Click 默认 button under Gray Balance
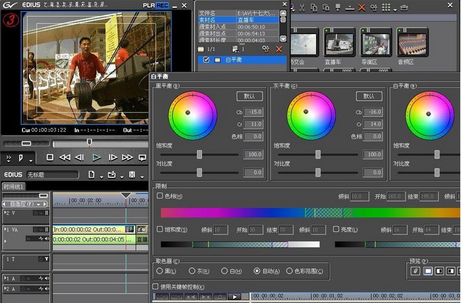Image resolution: width=461 pixels, height=303 pixels. pos(369,96)
